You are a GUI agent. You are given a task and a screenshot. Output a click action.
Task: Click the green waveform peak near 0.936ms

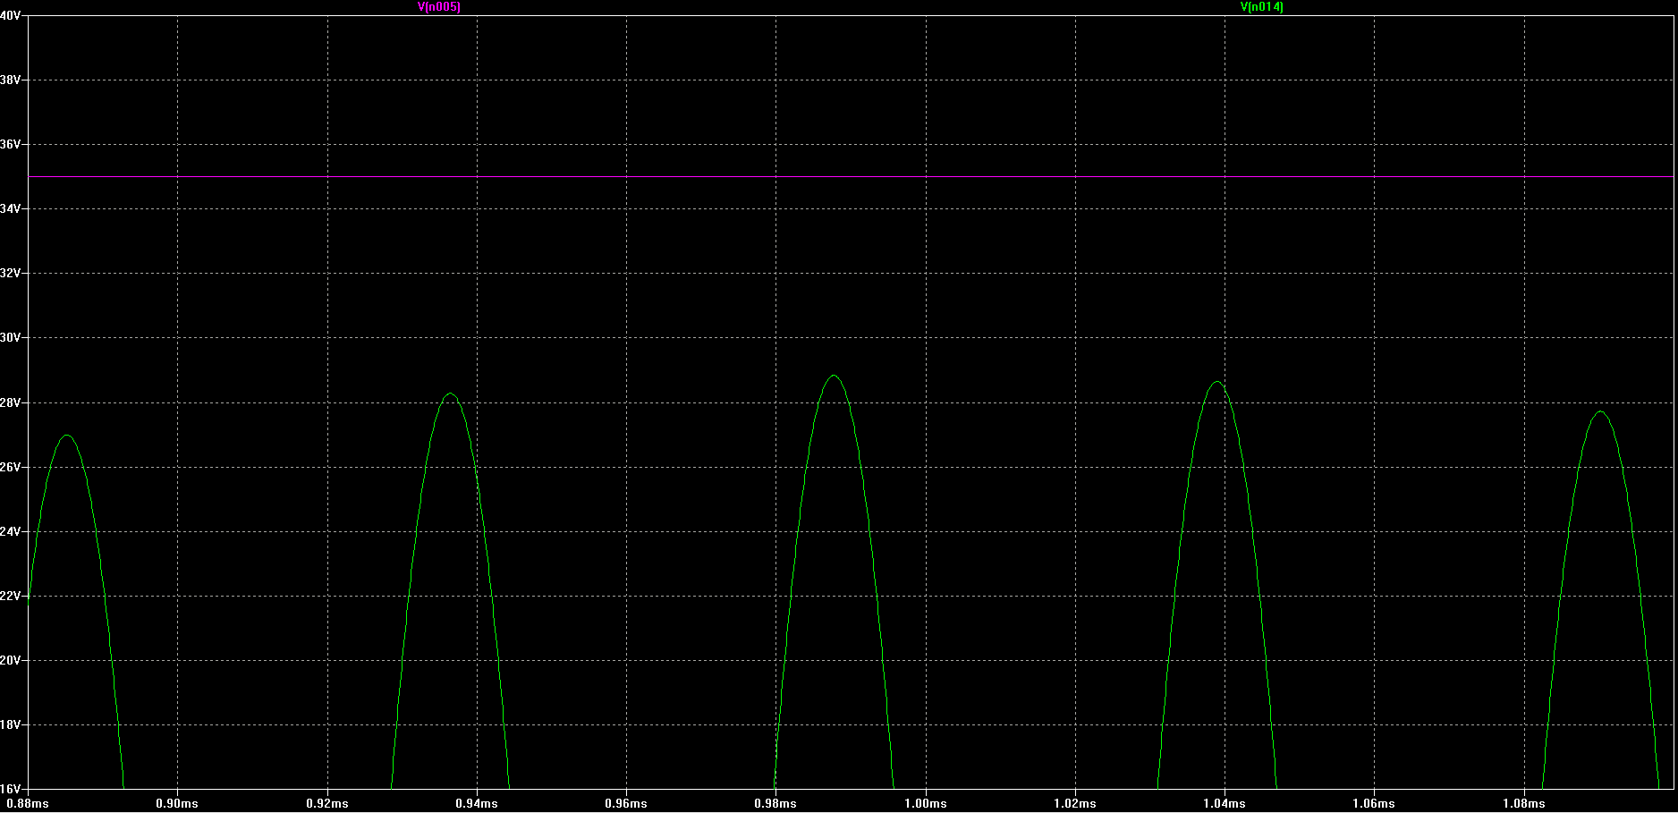click(450, 394)
